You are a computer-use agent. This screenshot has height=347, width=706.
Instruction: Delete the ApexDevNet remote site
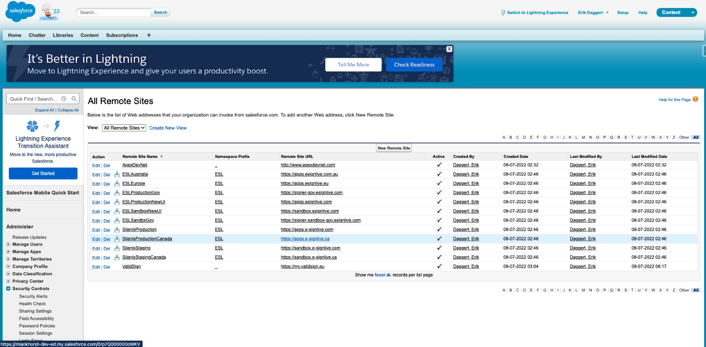click(x=107, y=166)
